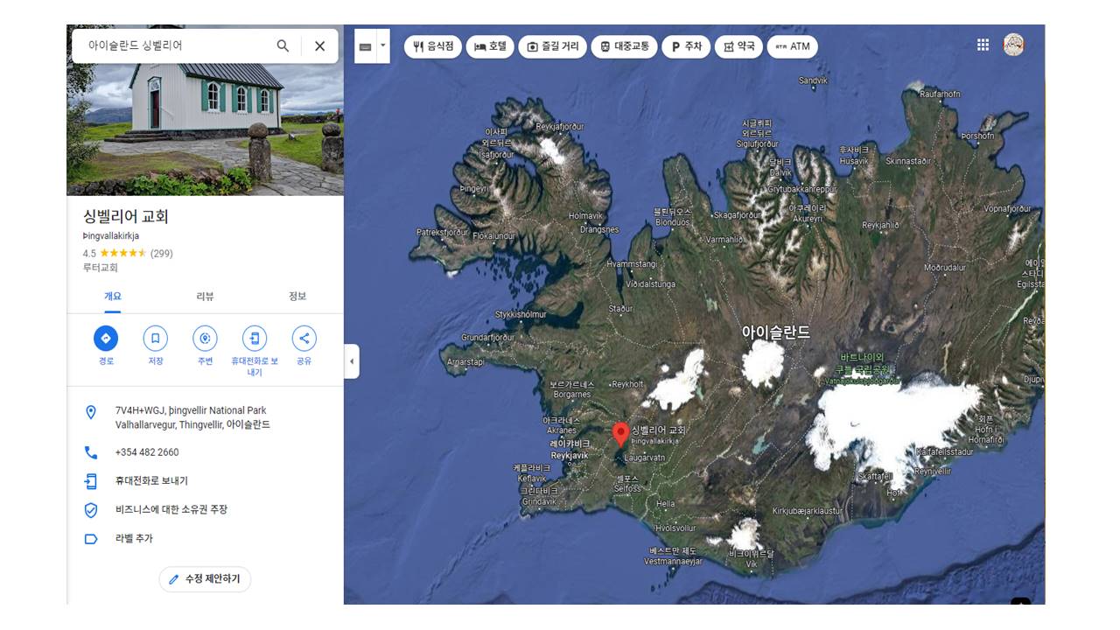The image size is (1120, 630).
Task: Click into the search box text
Action: [136, 45]
